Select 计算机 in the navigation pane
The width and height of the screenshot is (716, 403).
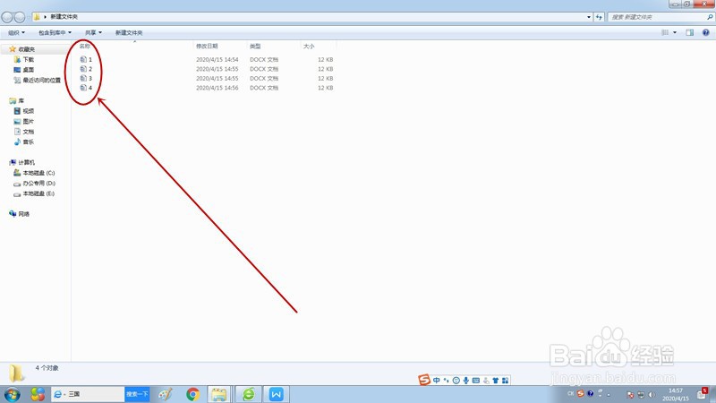pyautogui.click(x=21, y=162)
